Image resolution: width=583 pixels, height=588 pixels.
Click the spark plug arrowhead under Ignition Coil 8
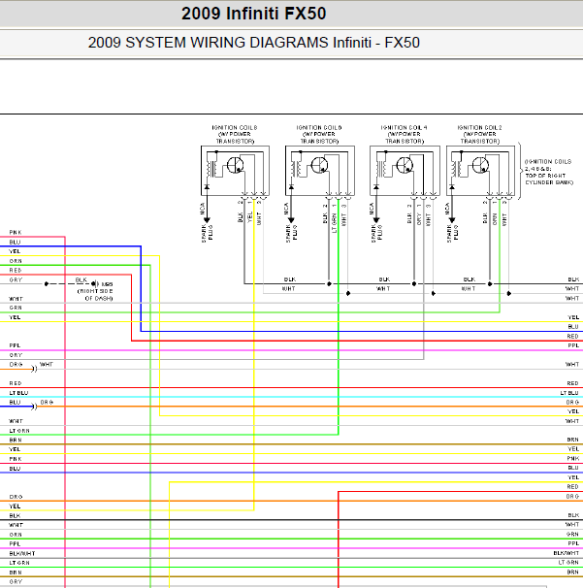[207, 220]
